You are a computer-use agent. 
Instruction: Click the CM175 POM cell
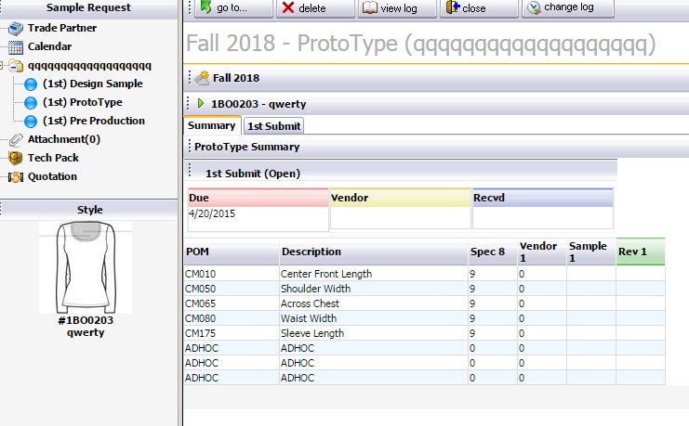[x=232, y=333]
